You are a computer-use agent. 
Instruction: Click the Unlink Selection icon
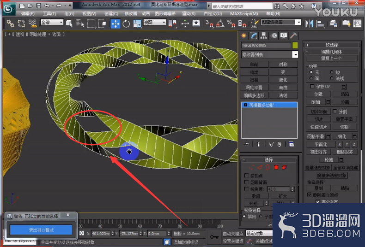pyautogui.click(x=21, y=24)
